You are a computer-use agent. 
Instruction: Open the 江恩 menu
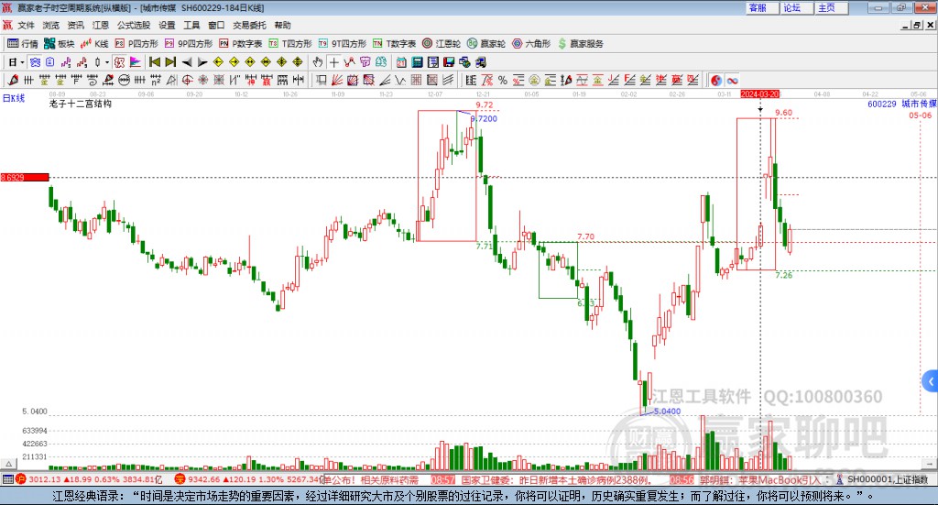(101, 25)
